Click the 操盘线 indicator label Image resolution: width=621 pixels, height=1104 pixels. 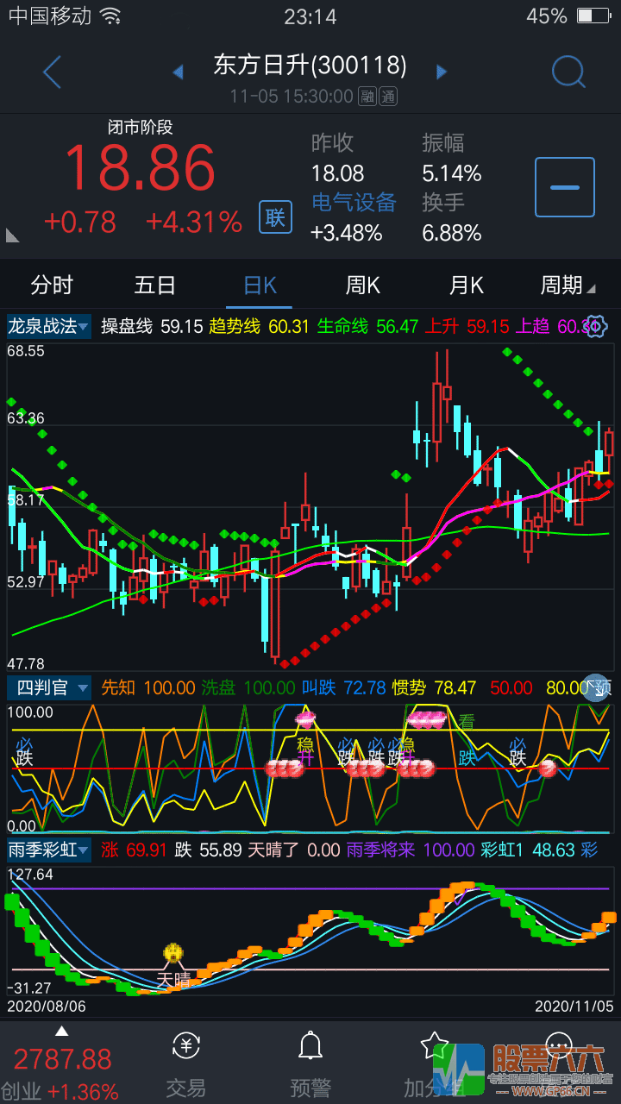(127, 326)
